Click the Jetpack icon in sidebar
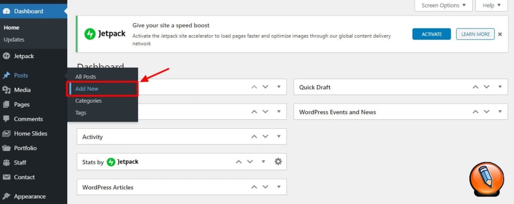Viewport: 514px width, 204px height. [x=6, y=56]
